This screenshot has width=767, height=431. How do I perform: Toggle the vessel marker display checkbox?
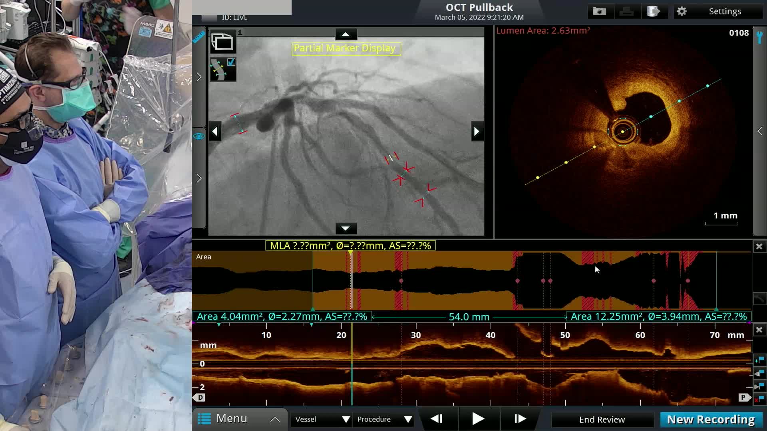pos(231,62)
